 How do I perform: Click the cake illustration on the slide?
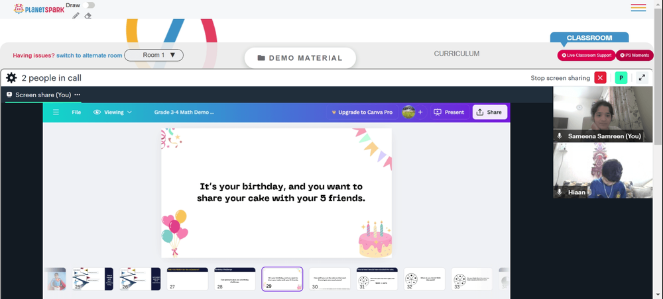tap(375, 238)
